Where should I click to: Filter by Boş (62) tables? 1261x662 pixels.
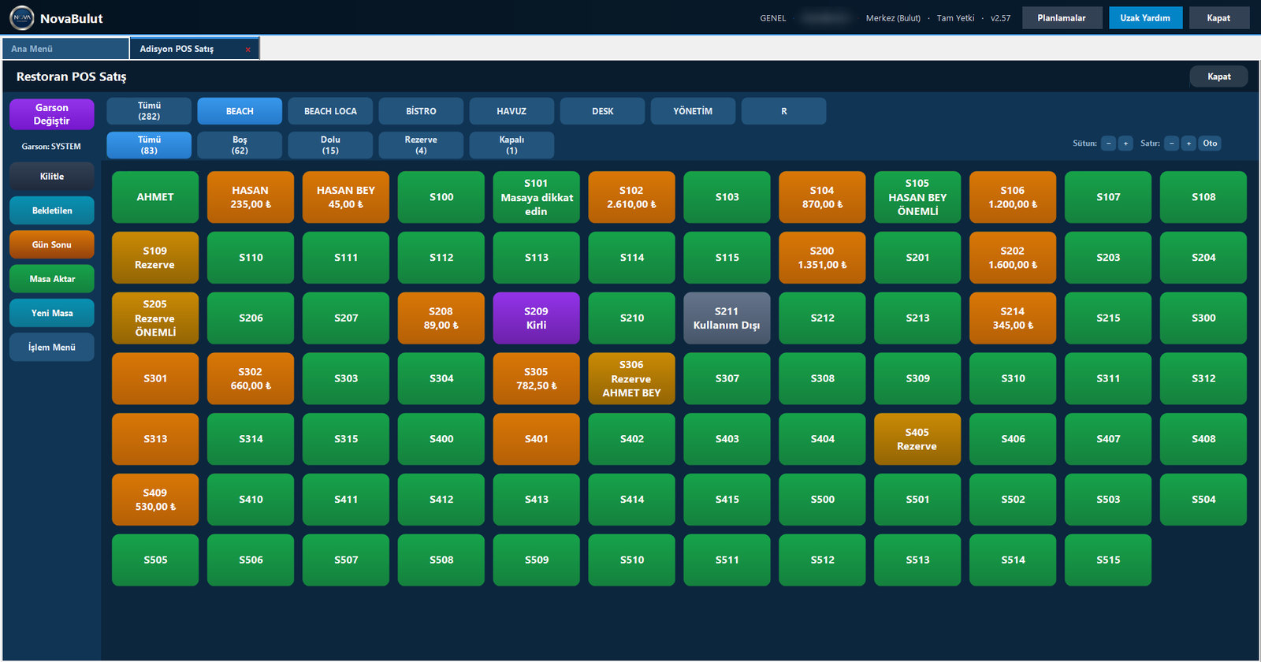click(x=240, y=145)
